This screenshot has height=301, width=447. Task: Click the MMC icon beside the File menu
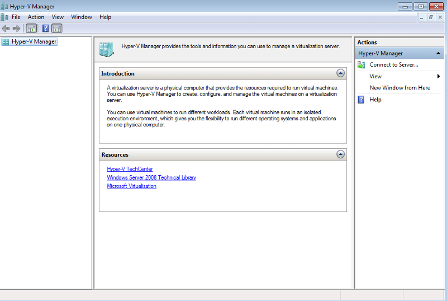click(4, 17)
